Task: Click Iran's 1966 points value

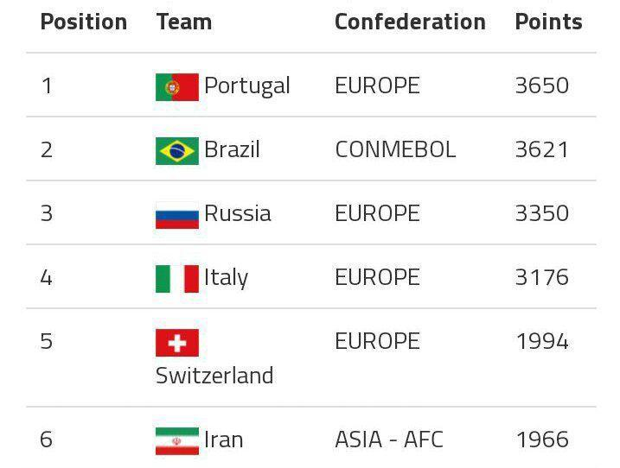Action: click(542, 440)
